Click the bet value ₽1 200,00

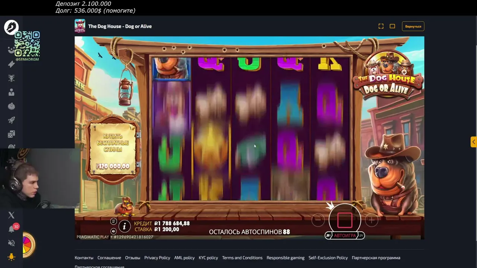167,229
